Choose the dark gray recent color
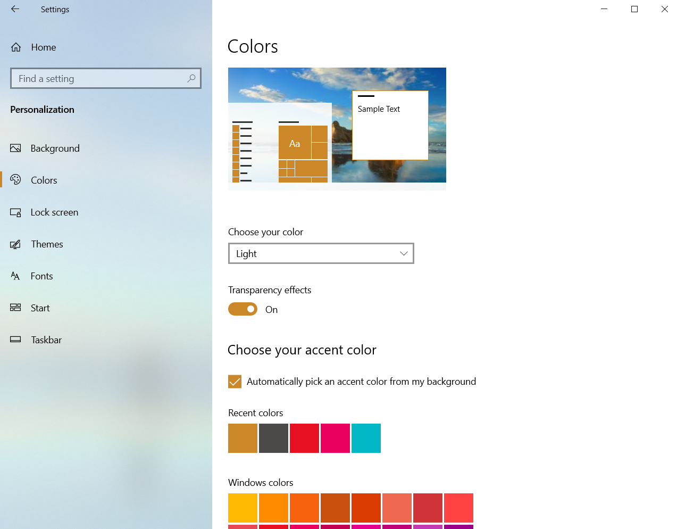Viewport: 677px width, 529px height. click(x=273, y=438)
